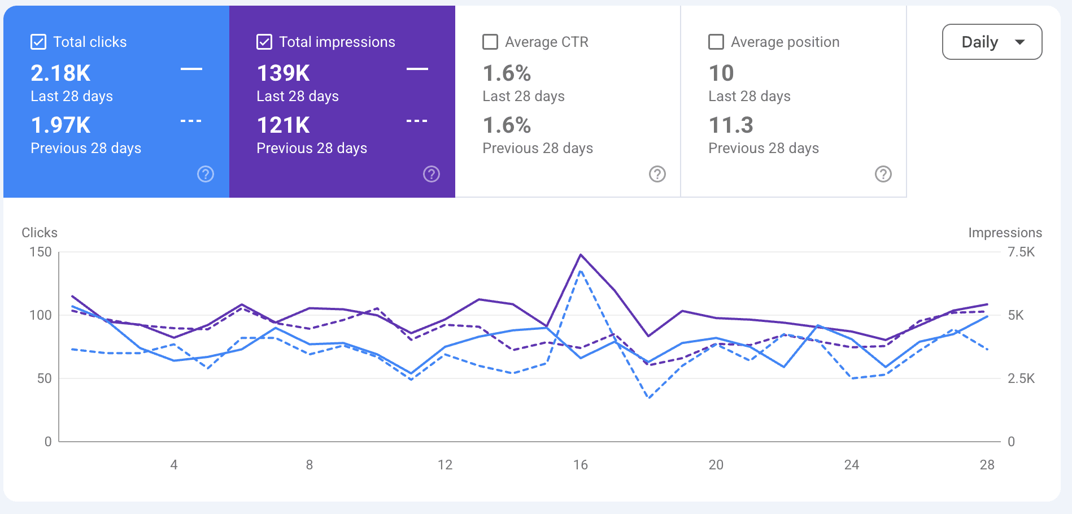Viewport: 1072px width, 514px height.
Task: Enable the Average position checkbox
Action: click(716, 42)
